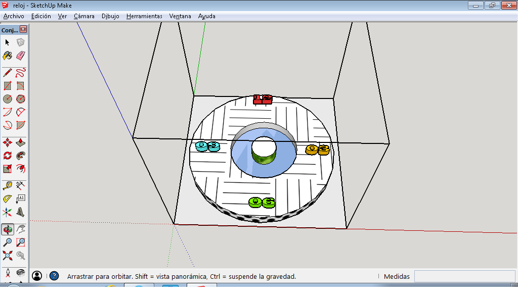Click the Zoom Extents tool
This screenshot has width=518, height=300.
[8, 255]
